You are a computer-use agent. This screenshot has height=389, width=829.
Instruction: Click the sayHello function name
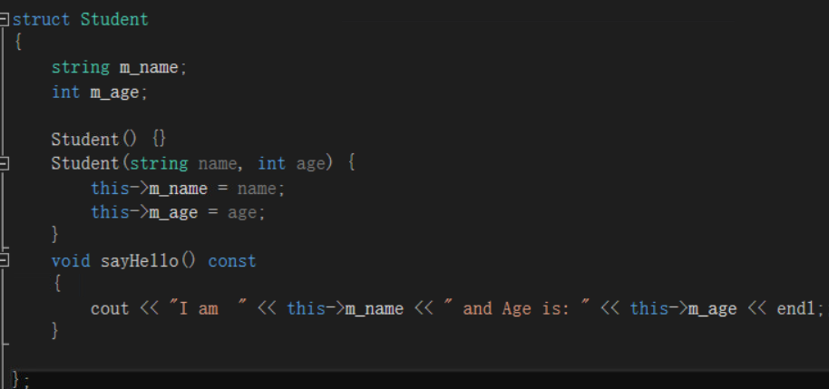click(140, 260)
